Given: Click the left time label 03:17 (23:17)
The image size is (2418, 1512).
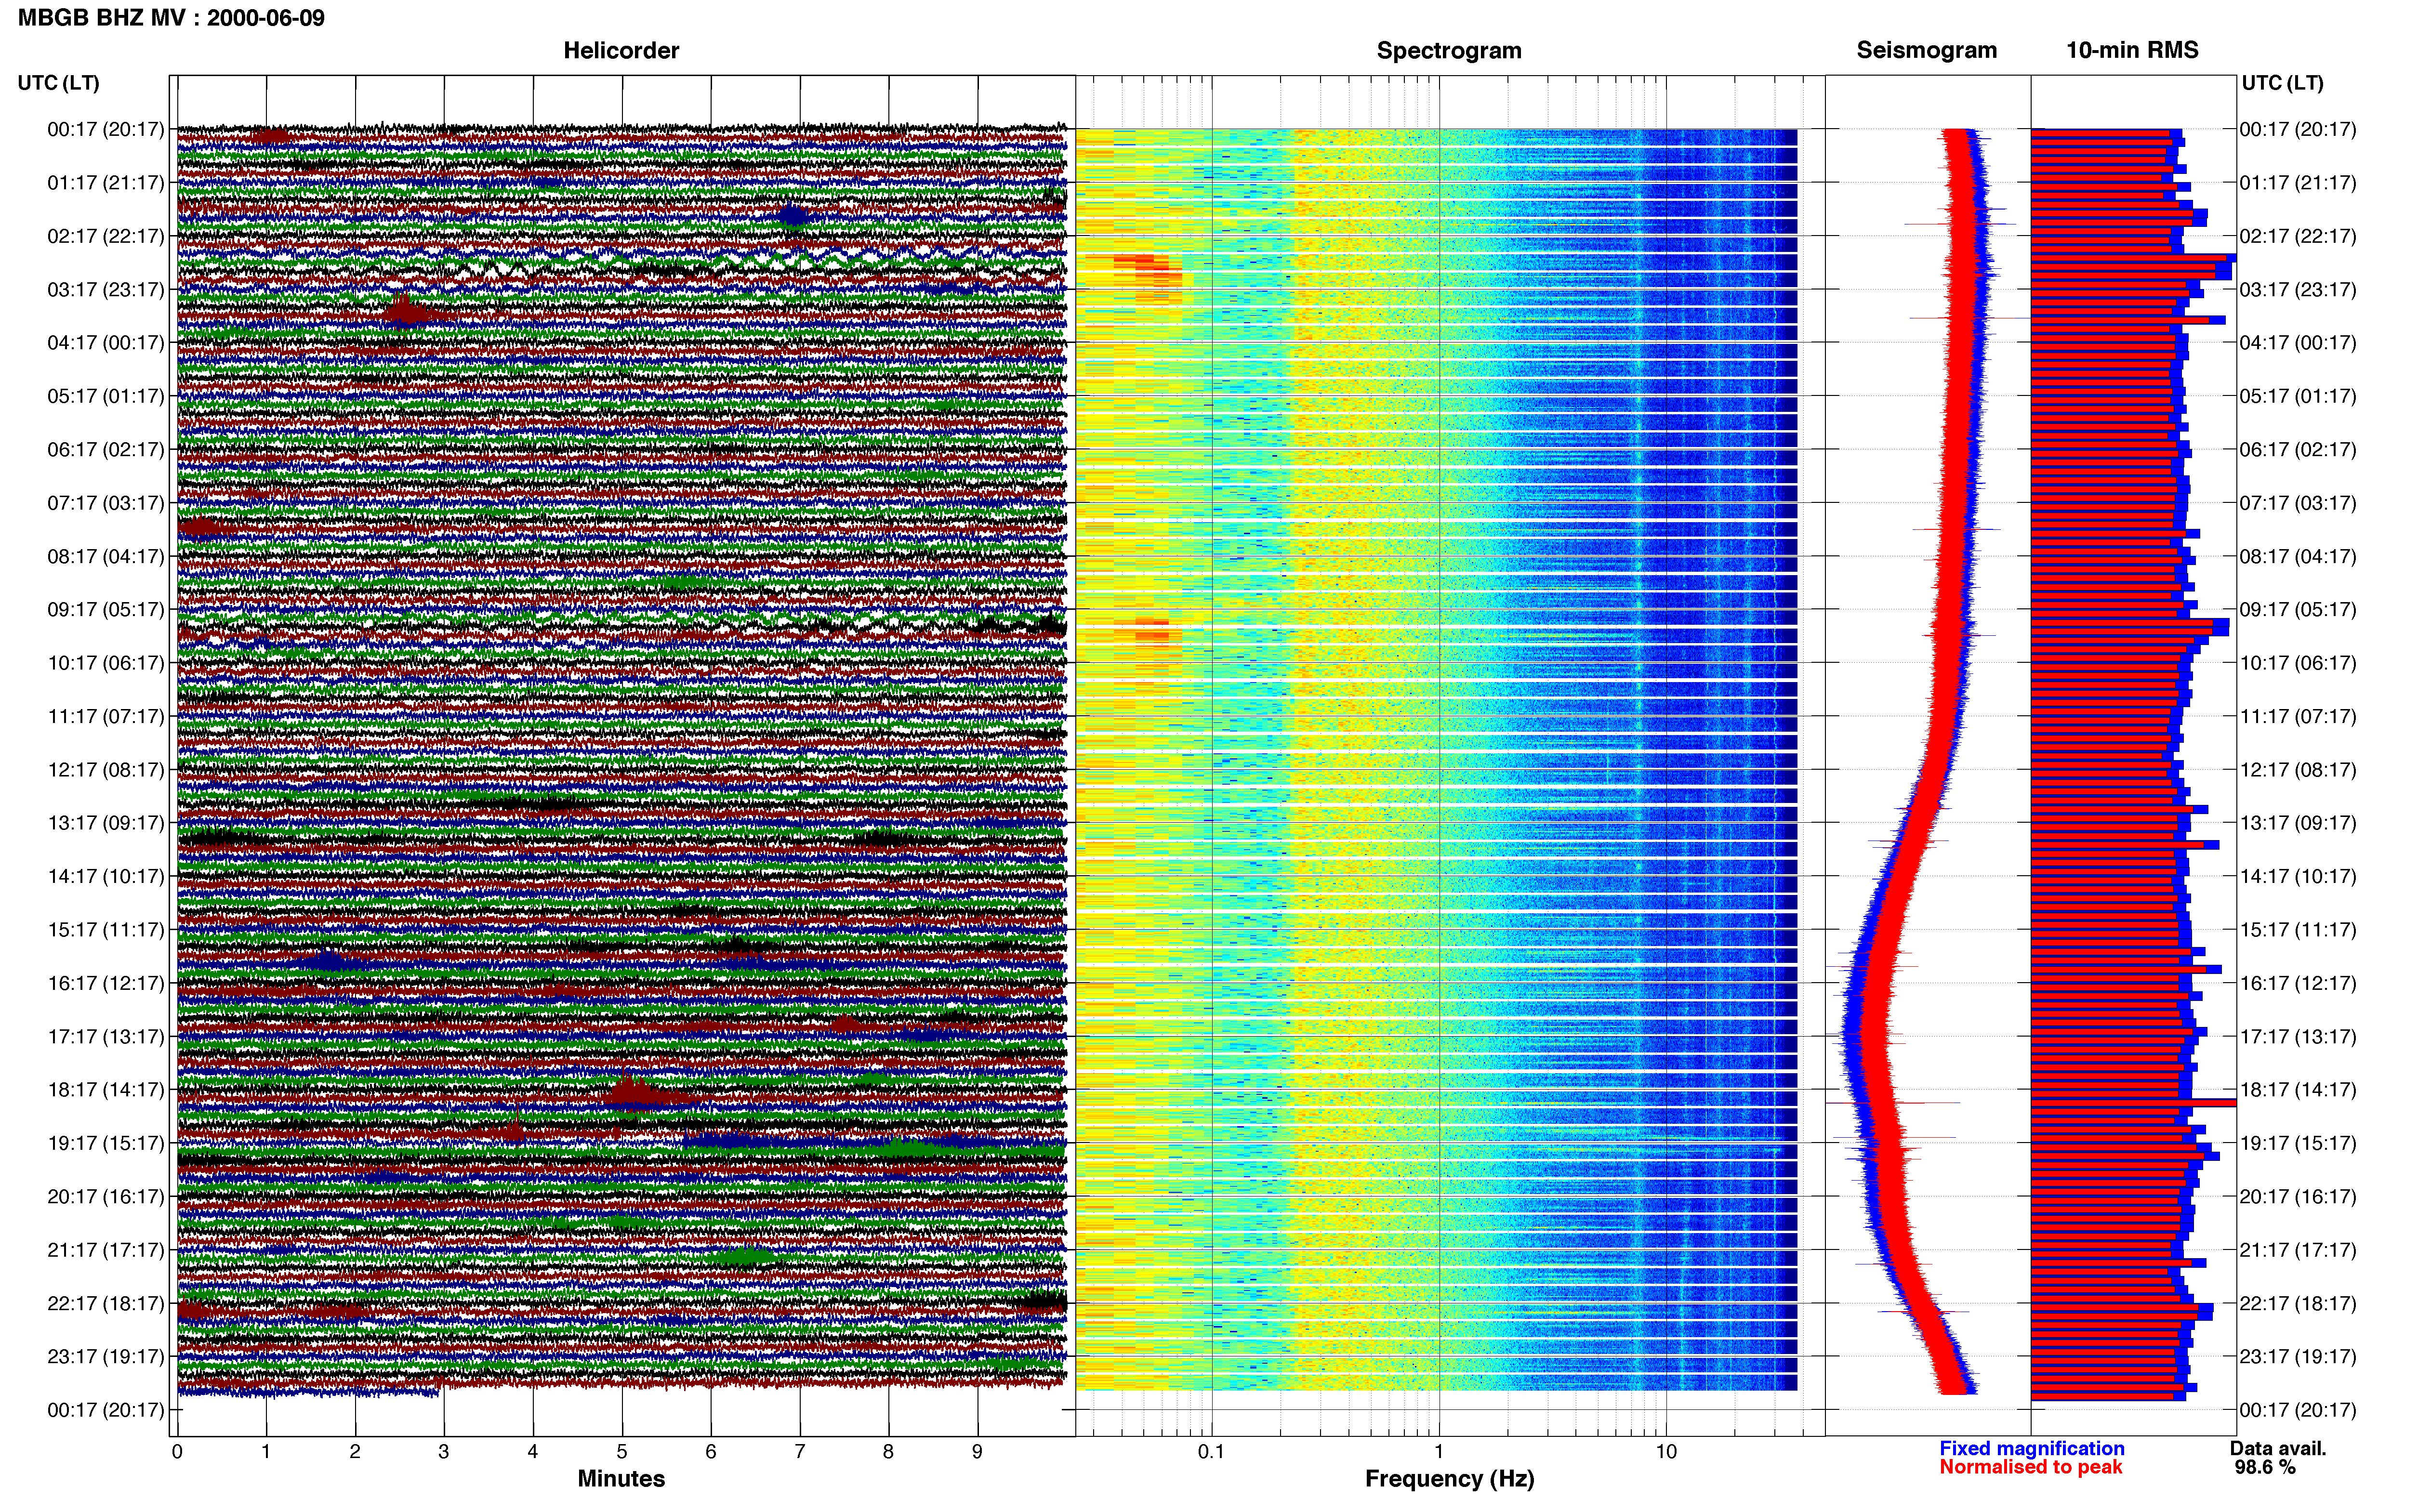Looking at the screenshot, I should pyautogui.click(x=106, y=289).
